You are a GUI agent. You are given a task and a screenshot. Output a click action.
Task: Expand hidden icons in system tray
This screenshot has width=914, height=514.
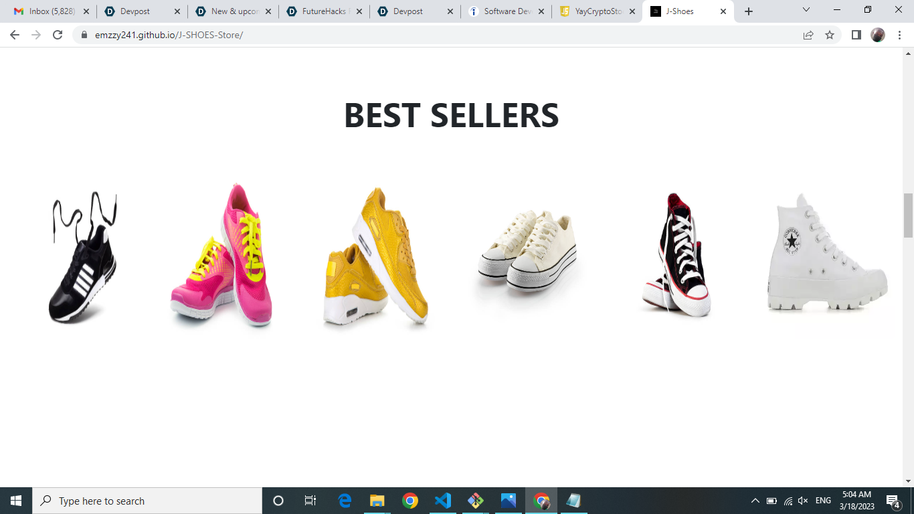[755, 500]
